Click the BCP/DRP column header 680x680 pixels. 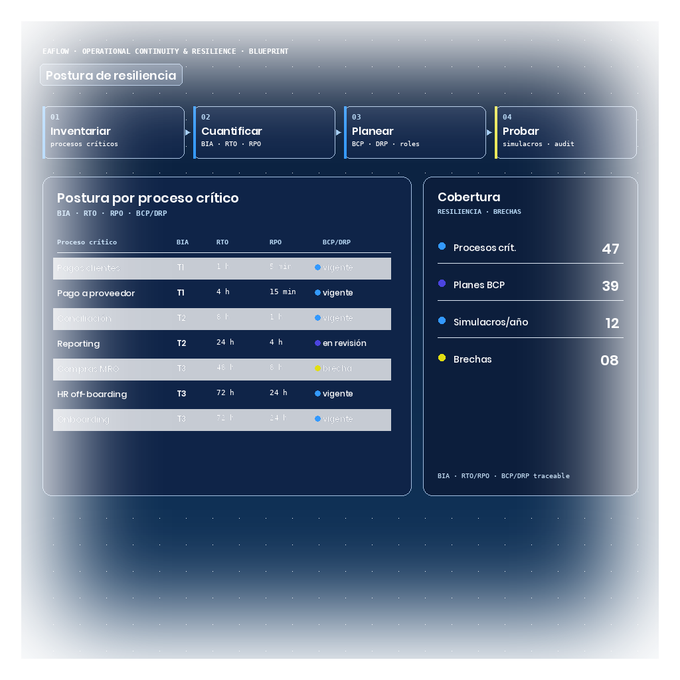(337, 242)
